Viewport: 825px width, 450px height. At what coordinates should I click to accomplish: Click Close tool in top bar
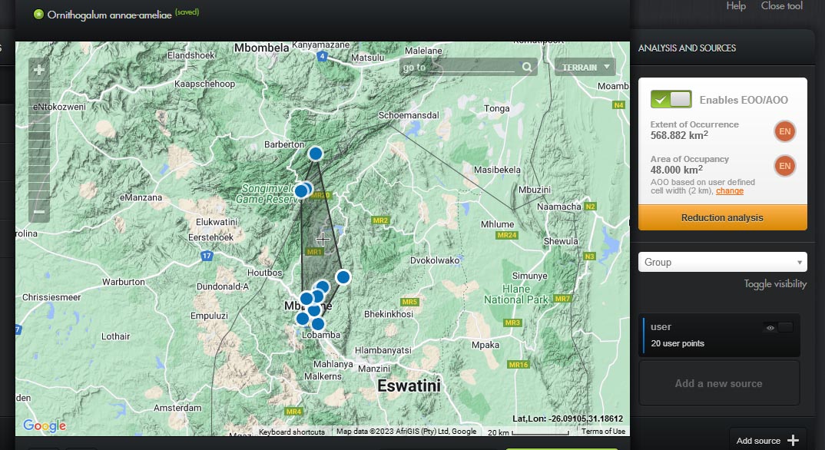tap(781, 6)
